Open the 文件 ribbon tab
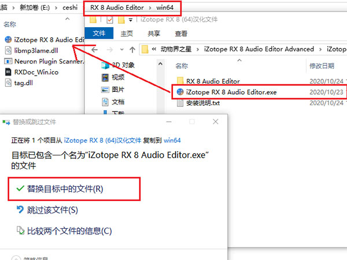This screenshot has width=347, height=260. coord(99,33)
